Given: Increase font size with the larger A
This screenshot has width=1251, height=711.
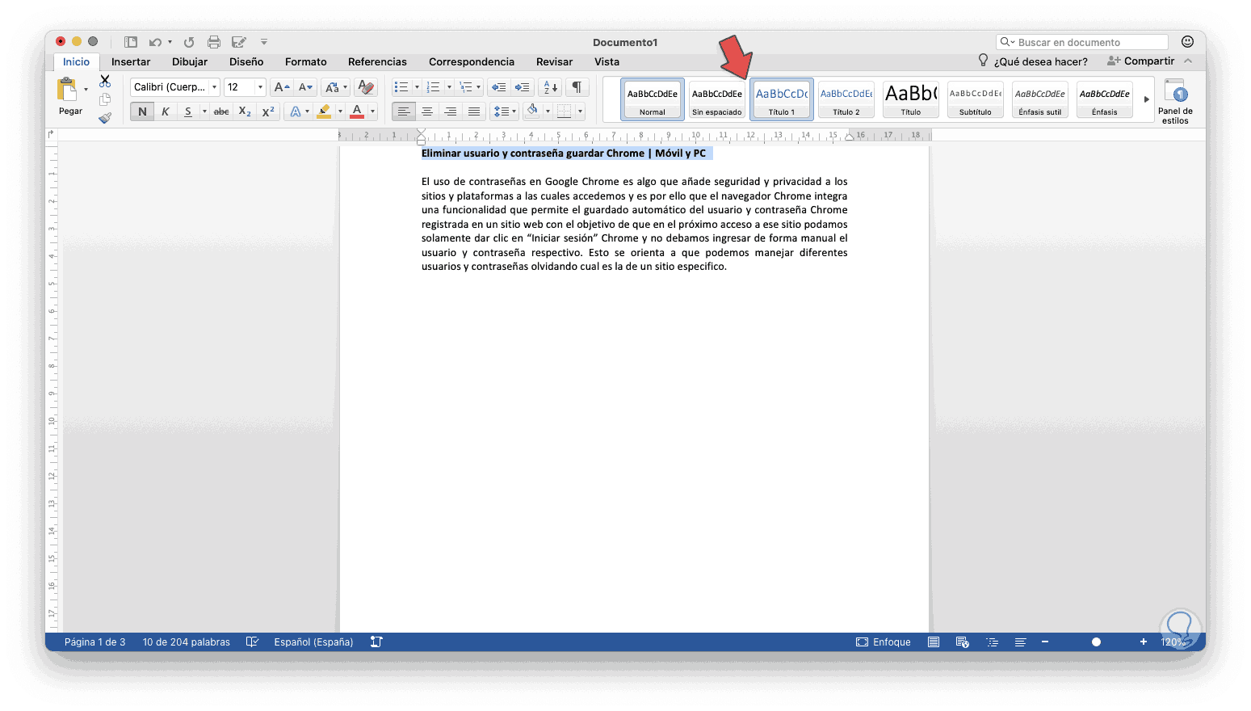Looking at the screenshot, I should (x=281, y=87).
